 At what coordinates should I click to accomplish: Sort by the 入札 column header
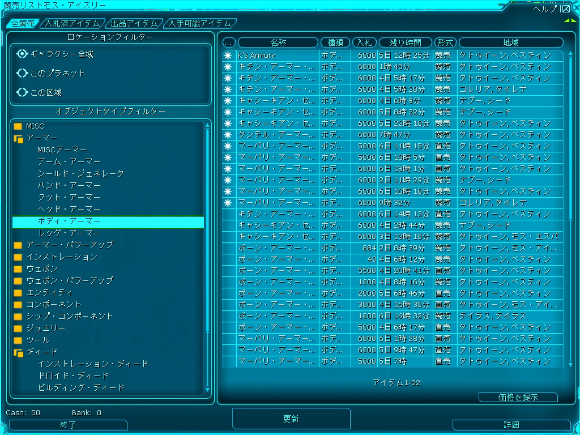364,42
